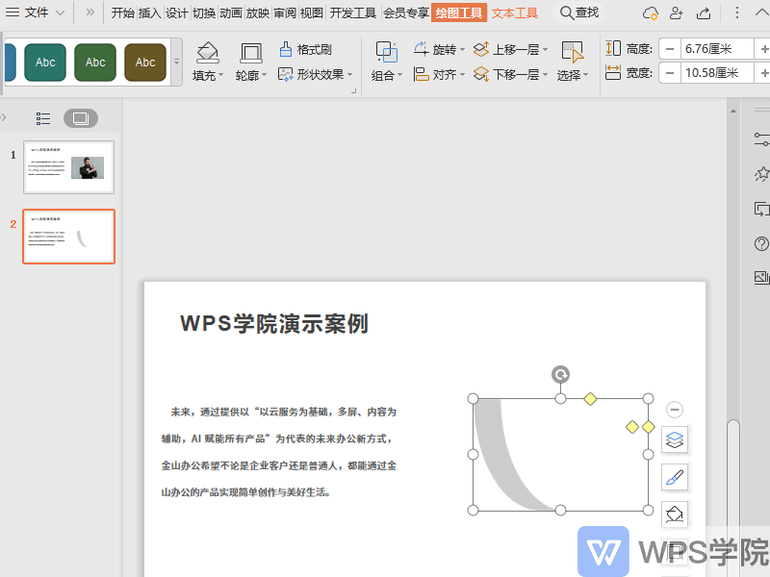Expand the collapsed left panel chevron
The height and width of the screenshot is (577, 770).
click(4, 117)
